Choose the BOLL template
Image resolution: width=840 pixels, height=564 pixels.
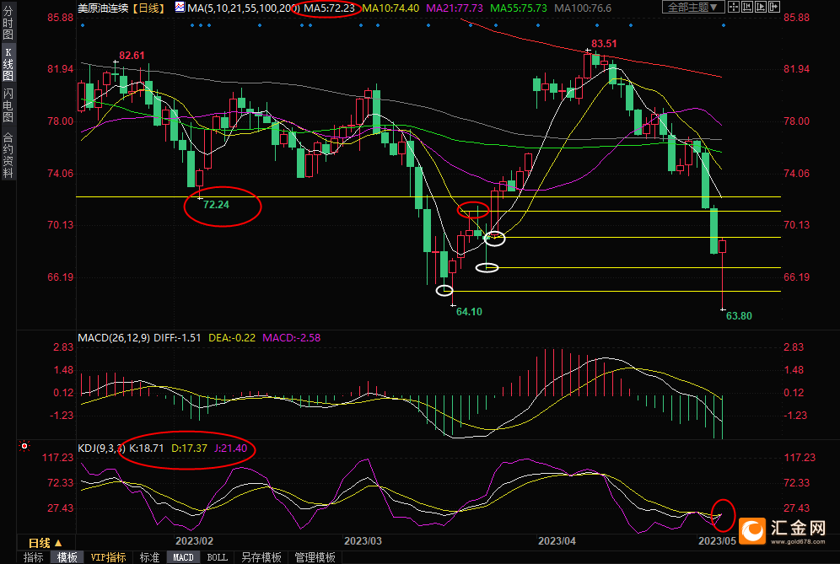coord(217,557)
